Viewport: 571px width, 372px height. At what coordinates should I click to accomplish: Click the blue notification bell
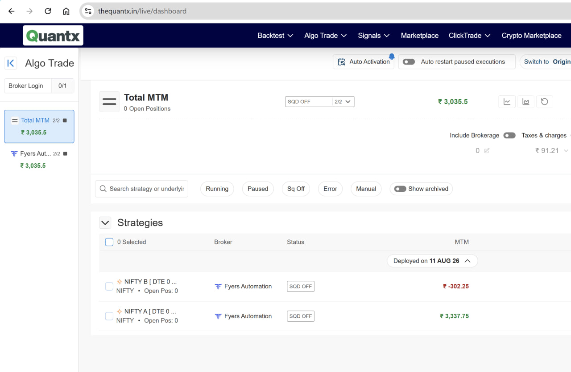[392, 57]
